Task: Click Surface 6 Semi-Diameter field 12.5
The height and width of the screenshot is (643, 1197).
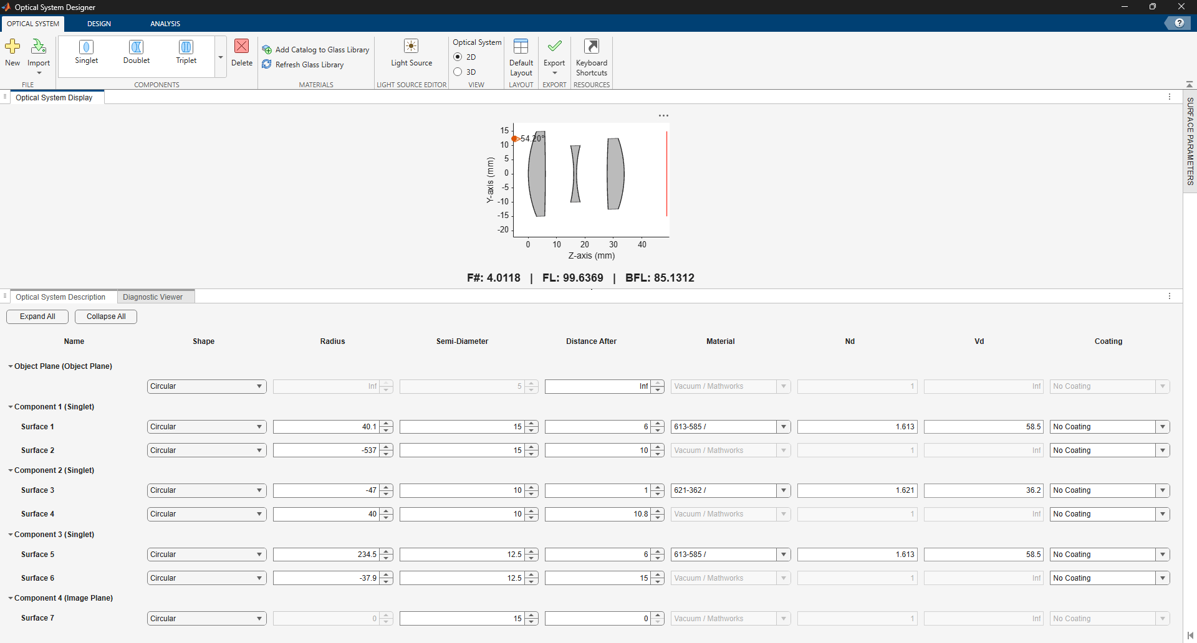Action: point(462,578)
